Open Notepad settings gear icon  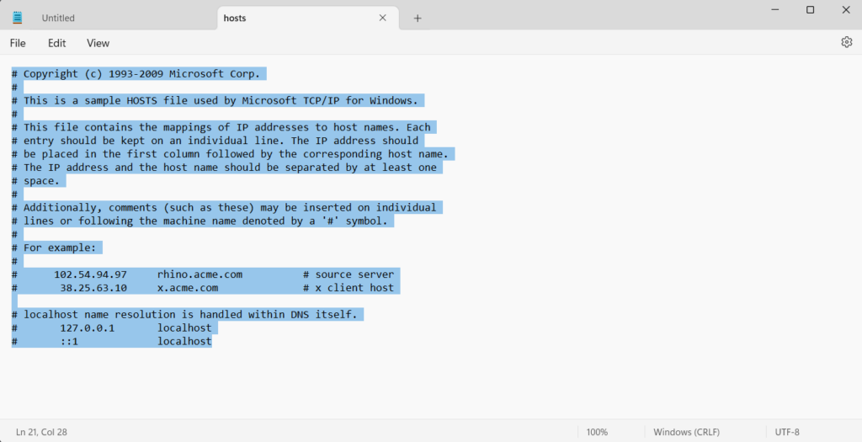tap(847, 42)
